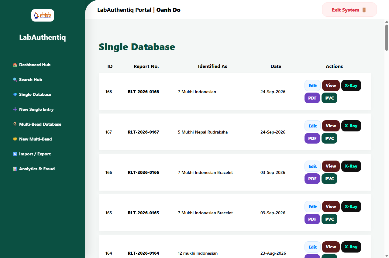This screenshot has height=258, width=389.
Task: View report RLT-2026-0167
Action: point(331,126)
